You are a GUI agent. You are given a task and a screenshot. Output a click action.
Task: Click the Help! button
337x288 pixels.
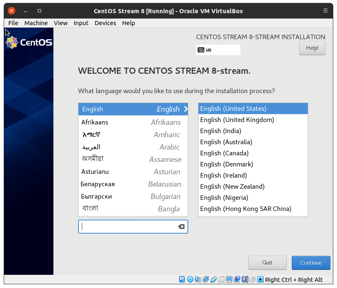click(312, 48)
